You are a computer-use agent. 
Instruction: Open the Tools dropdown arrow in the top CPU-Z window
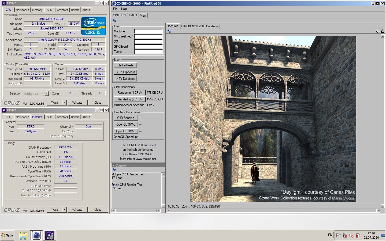click(64, 103)
